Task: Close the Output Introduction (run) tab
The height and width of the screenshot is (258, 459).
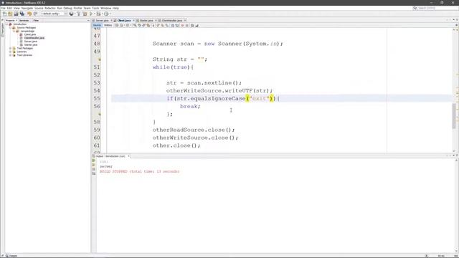Action: 128,156
